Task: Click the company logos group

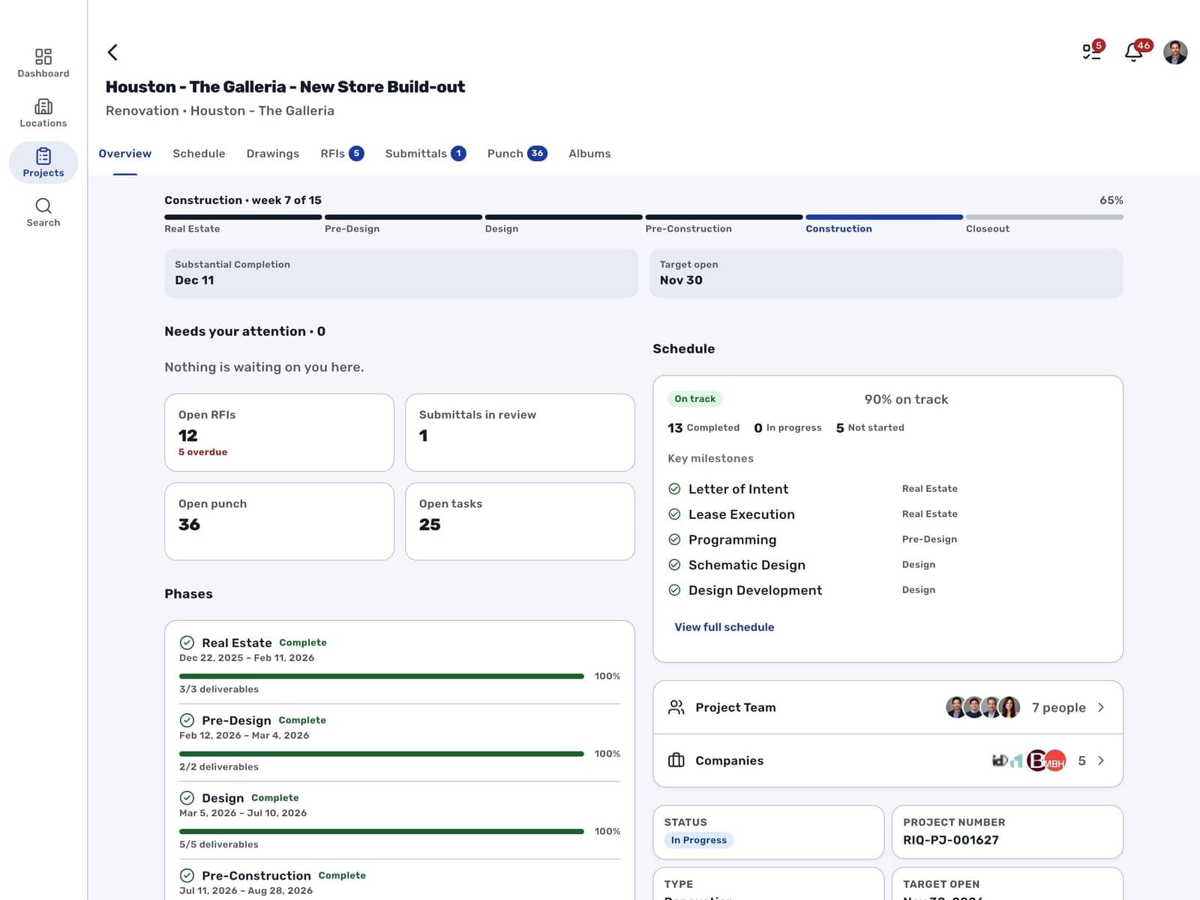Action: point(1028,760)
